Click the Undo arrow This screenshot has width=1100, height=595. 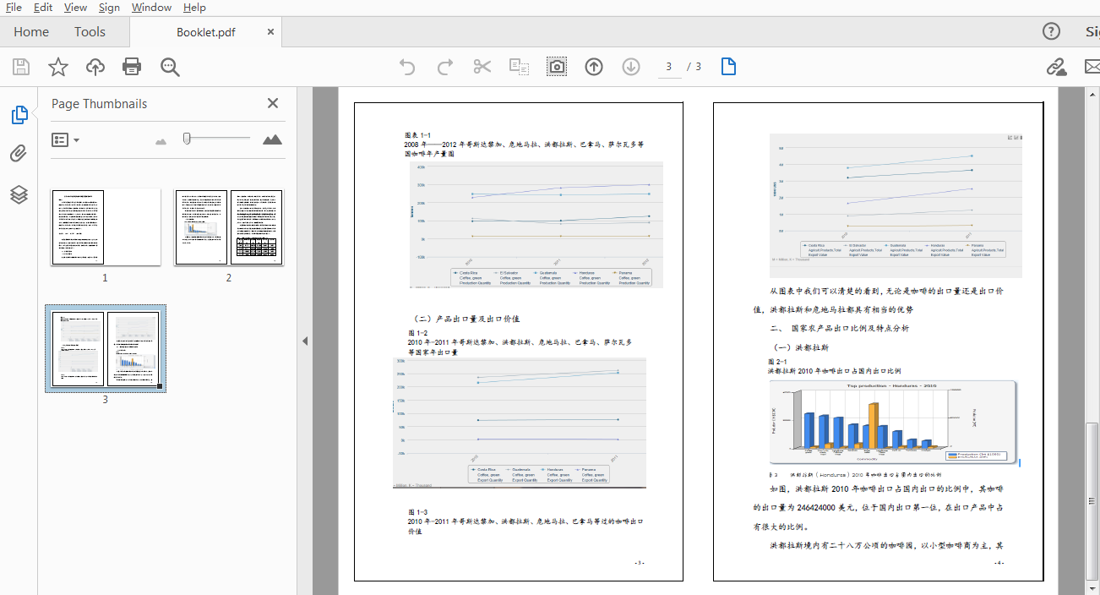(x=407, y=67)
